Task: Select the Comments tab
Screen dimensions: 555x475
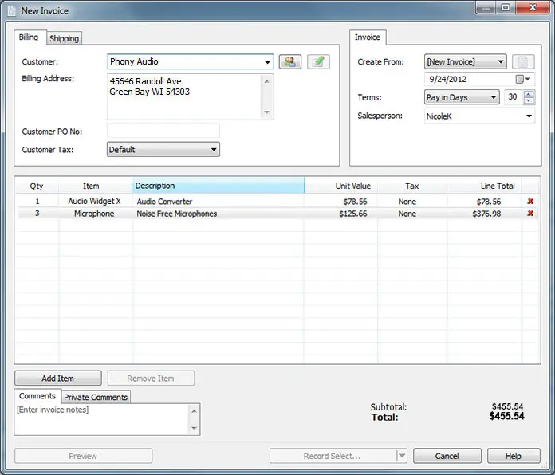Action: (37, 396)
